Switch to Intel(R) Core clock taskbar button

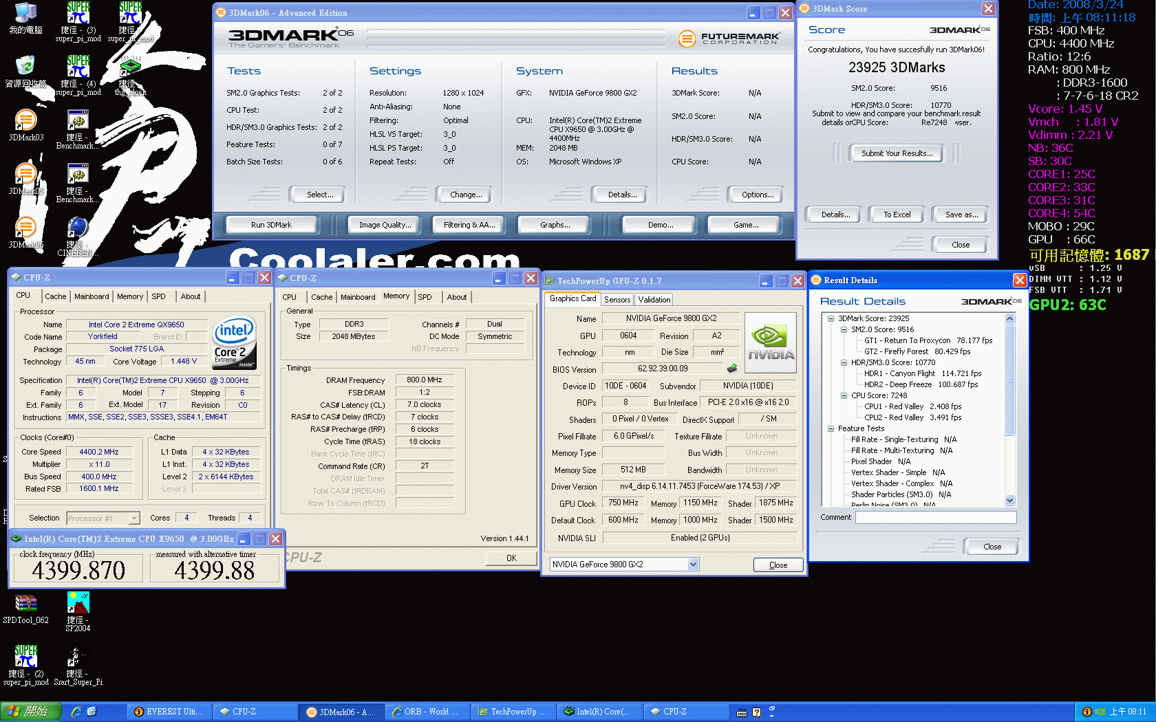point(599,712)
